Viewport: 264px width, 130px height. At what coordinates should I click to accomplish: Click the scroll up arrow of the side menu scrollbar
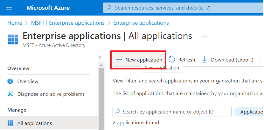[x=101, y=65]
